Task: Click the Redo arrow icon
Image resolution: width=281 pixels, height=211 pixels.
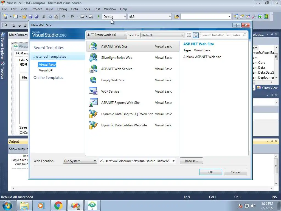Action: [x=72, y=17]
